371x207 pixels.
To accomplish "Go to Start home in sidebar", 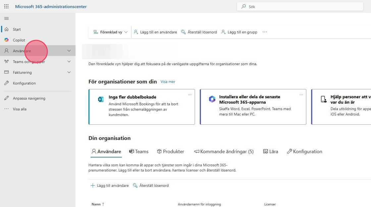I will (17, 29).
